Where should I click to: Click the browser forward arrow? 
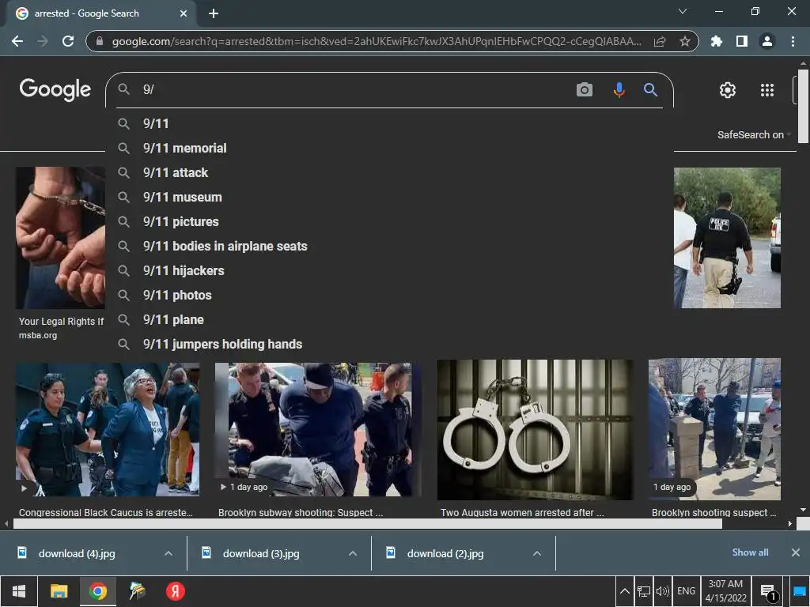[x=43, y=41]
